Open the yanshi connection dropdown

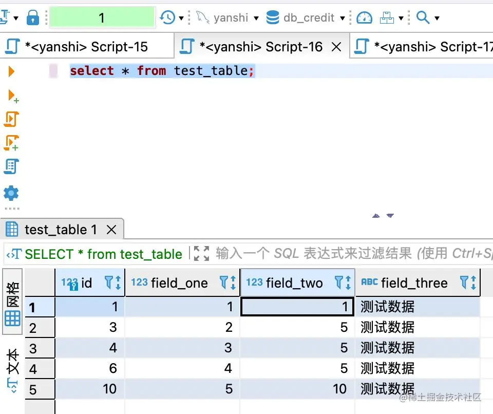256,17
